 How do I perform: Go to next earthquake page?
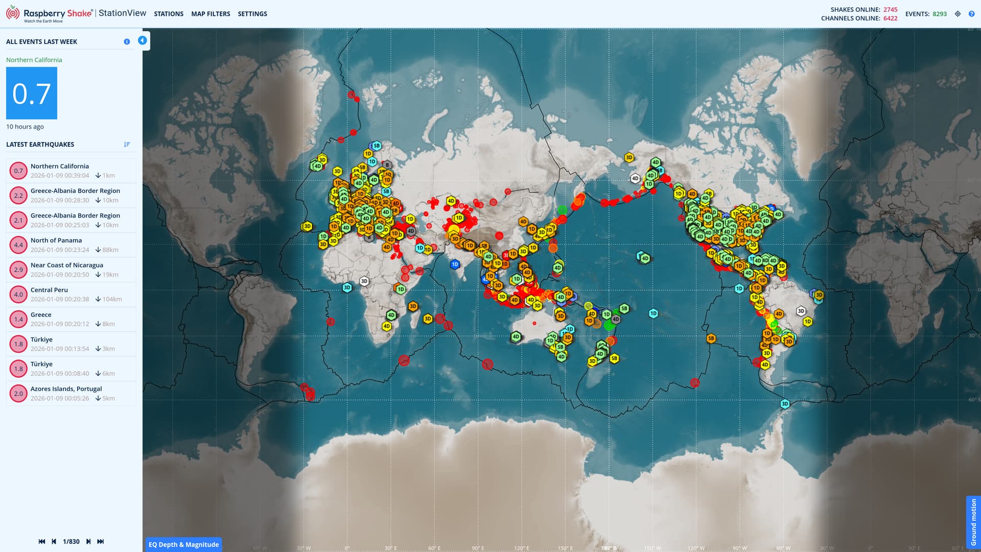pyautogui.click(x=88, y=541)
